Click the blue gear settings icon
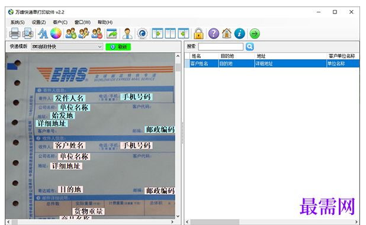 tap(142, 33)
